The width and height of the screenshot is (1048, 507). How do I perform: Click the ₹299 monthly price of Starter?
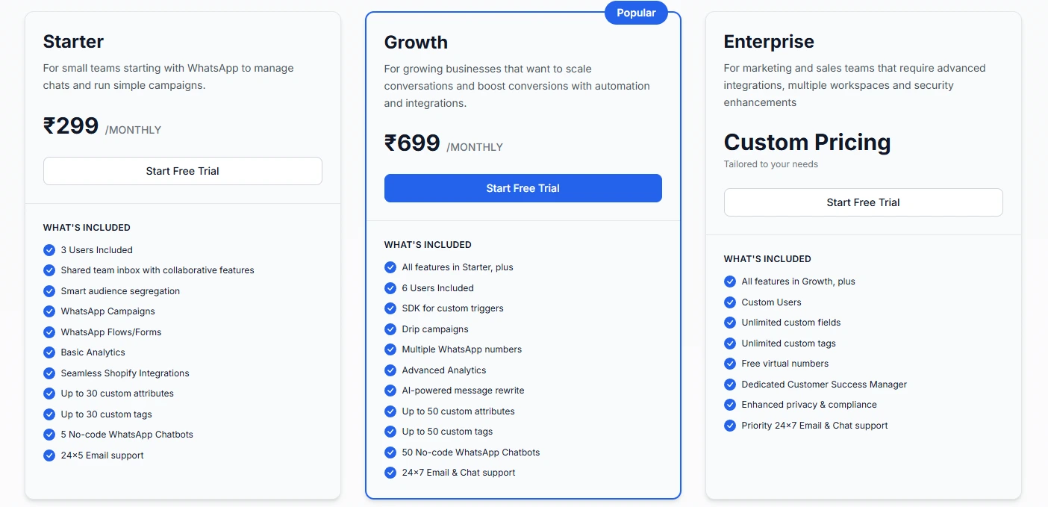[x=71, y=126]
